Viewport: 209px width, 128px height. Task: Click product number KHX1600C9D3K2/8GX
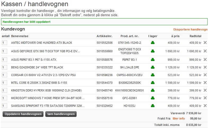tap(130, 90)
